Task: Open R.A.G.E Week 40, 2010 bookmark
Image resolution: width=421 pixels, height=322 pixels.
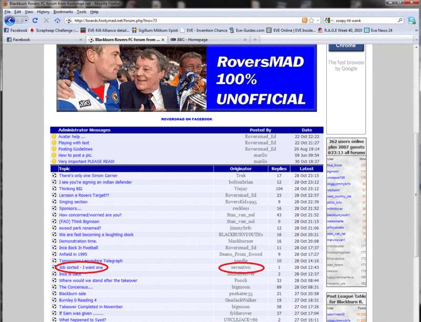Action: tap(340, 30)
